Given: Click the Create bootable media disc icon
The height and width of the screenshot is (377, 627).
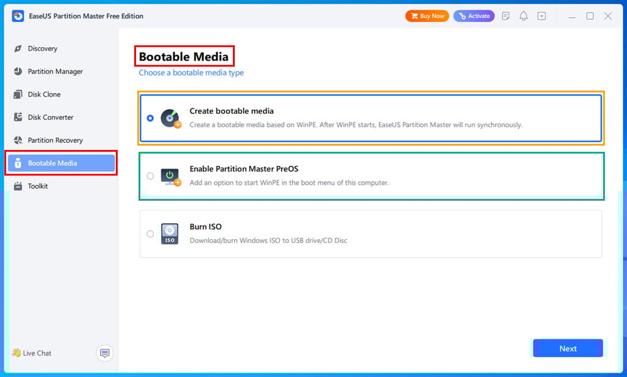Looking at the screenshot, I should [x=171, y=118].
